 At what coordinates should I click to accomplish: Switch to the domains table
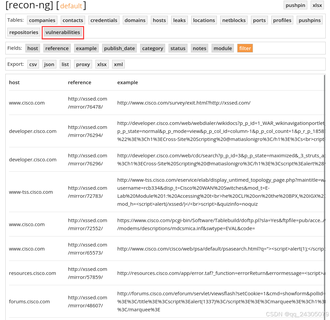[x=135, y=20]
